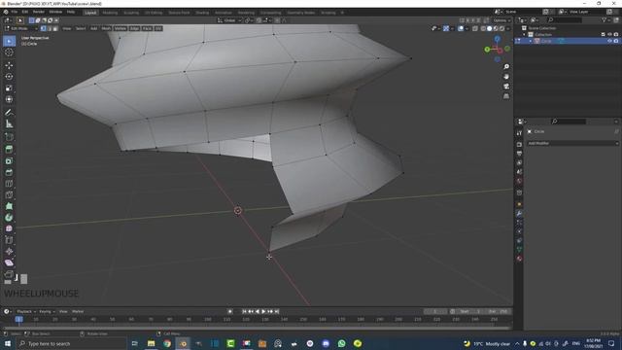Open the Render menu
This screenshot has height=350, width=622.
39,13
